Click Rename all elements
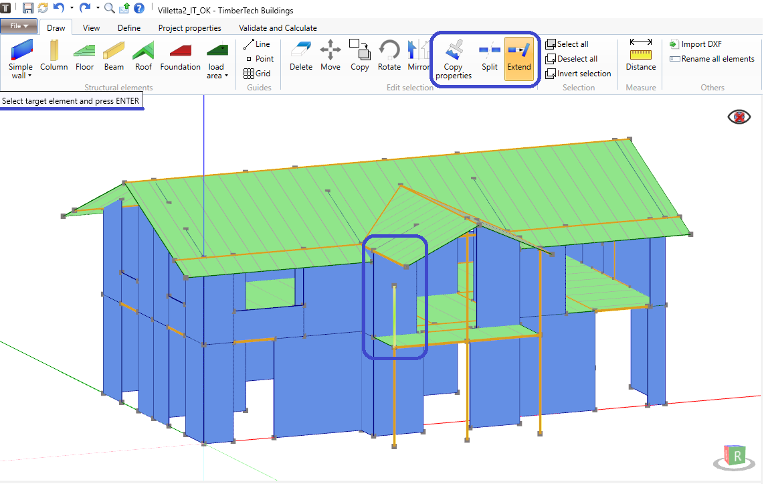 (x=712, y=58)
